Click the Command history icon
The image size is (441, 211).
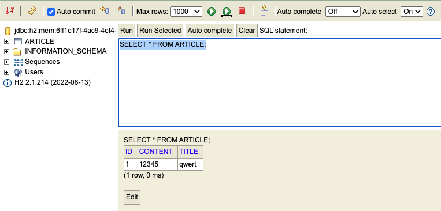(x=264, y=10)
